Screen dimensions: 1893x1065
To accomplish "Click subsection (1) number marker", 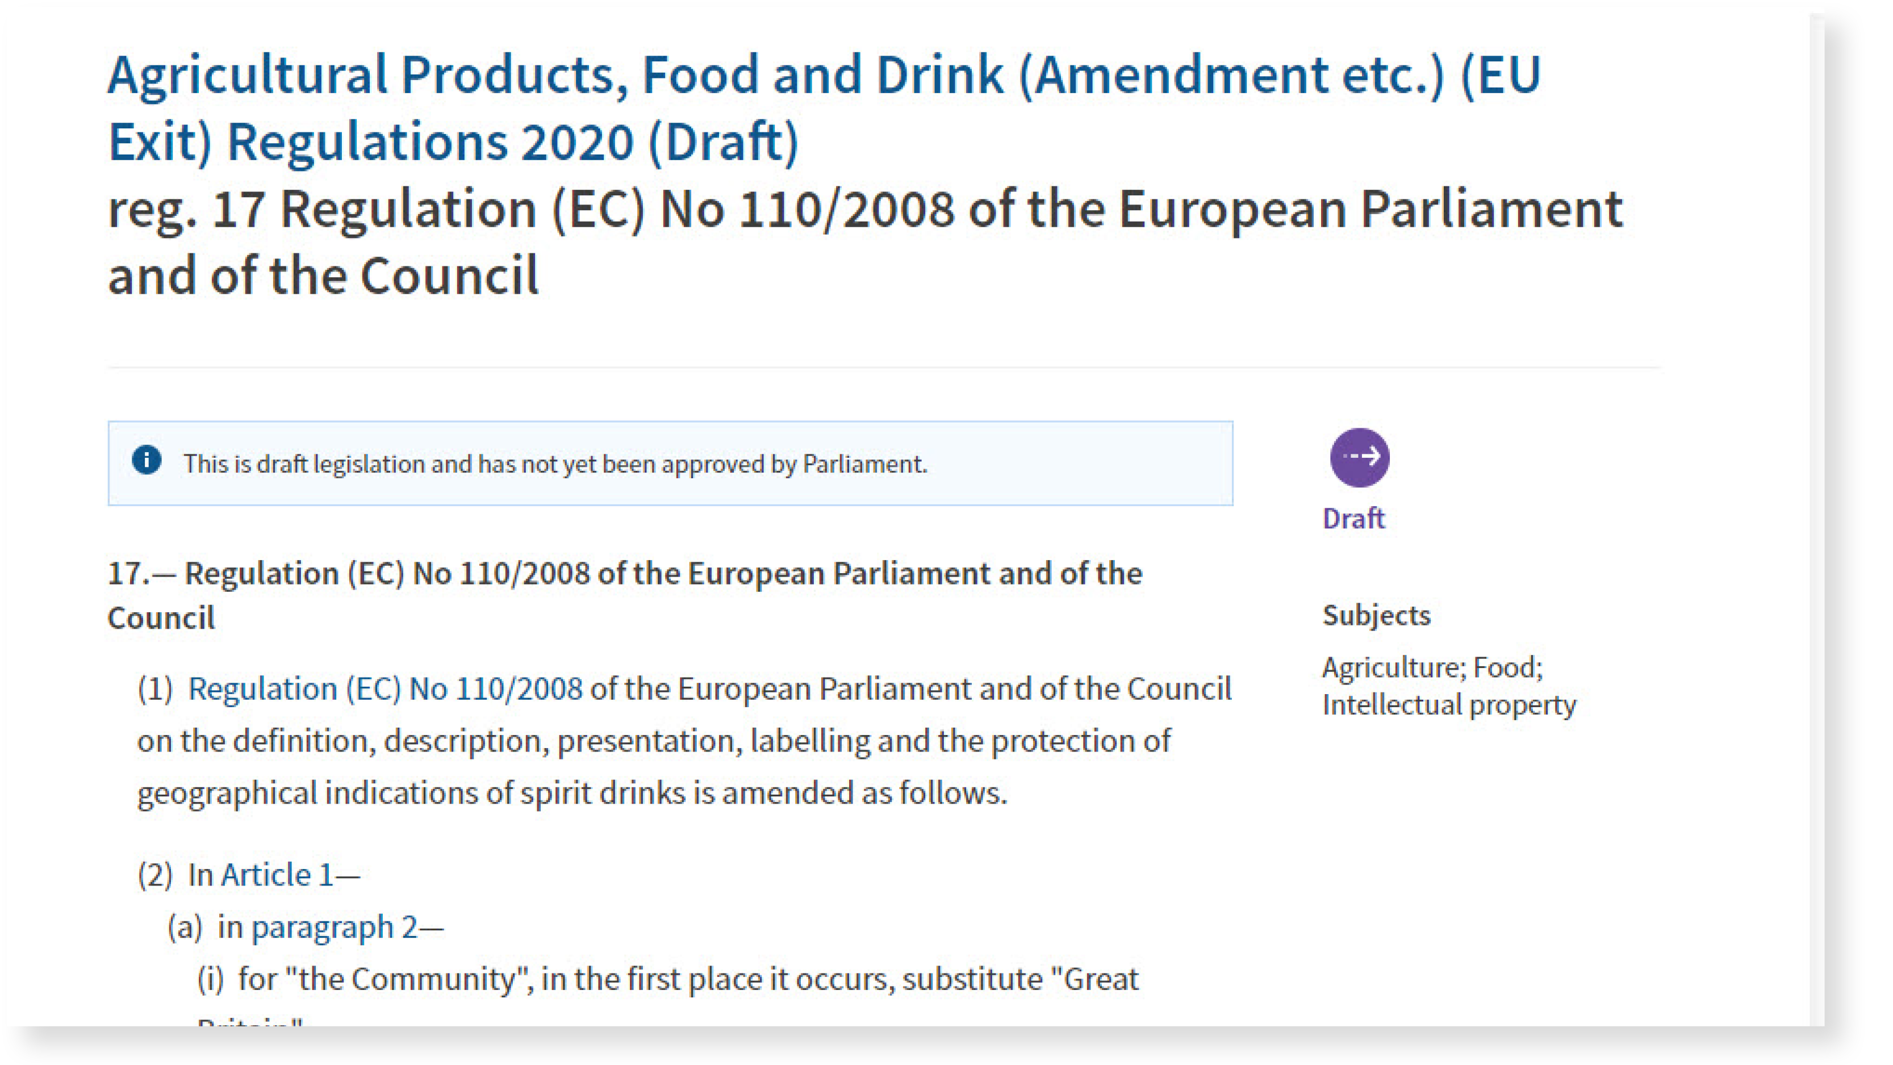I will click(x=155, y=688).
